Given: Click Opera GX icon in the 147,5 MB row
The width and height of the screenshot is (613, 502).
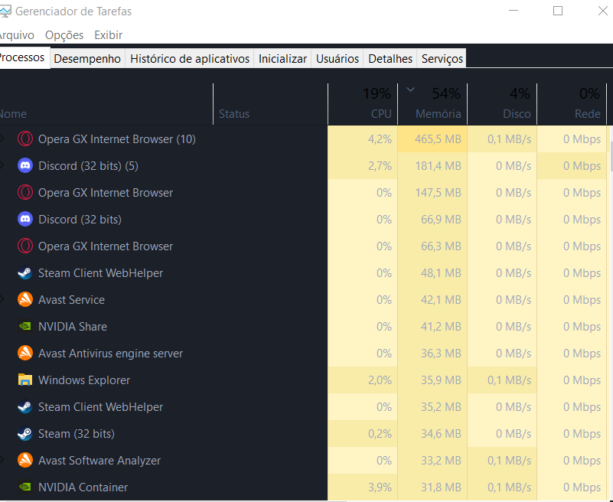Looking at the screenshot, I should tap(25, 192).
